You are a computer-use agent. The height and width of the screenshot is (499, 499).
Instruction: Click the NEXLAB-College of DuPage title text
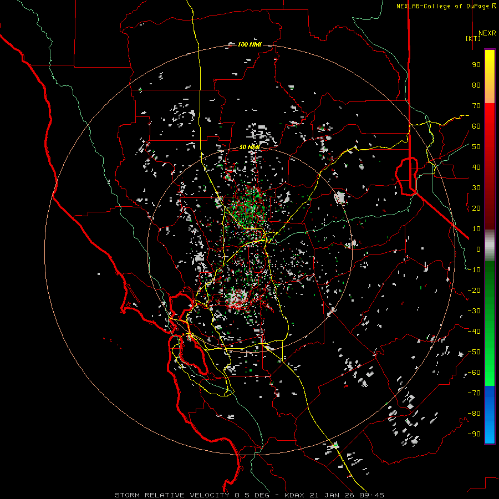[x=444, y=6]
